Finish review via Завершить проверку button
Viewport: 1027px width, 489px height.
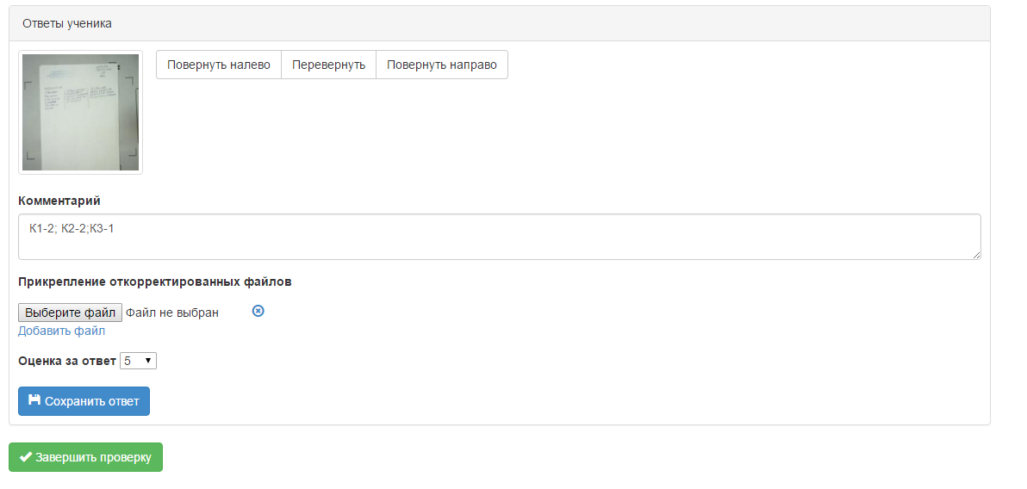[85, 457]
